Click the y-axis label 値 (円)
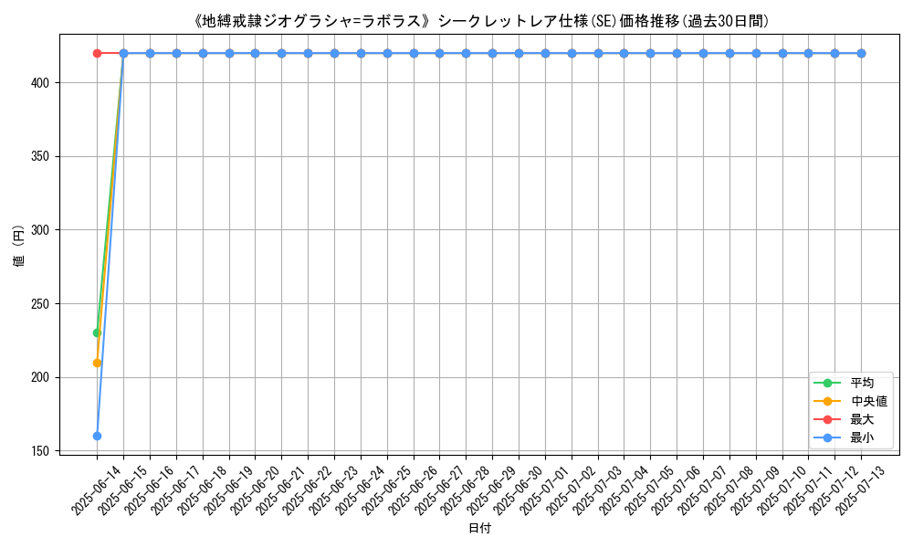 18,245
